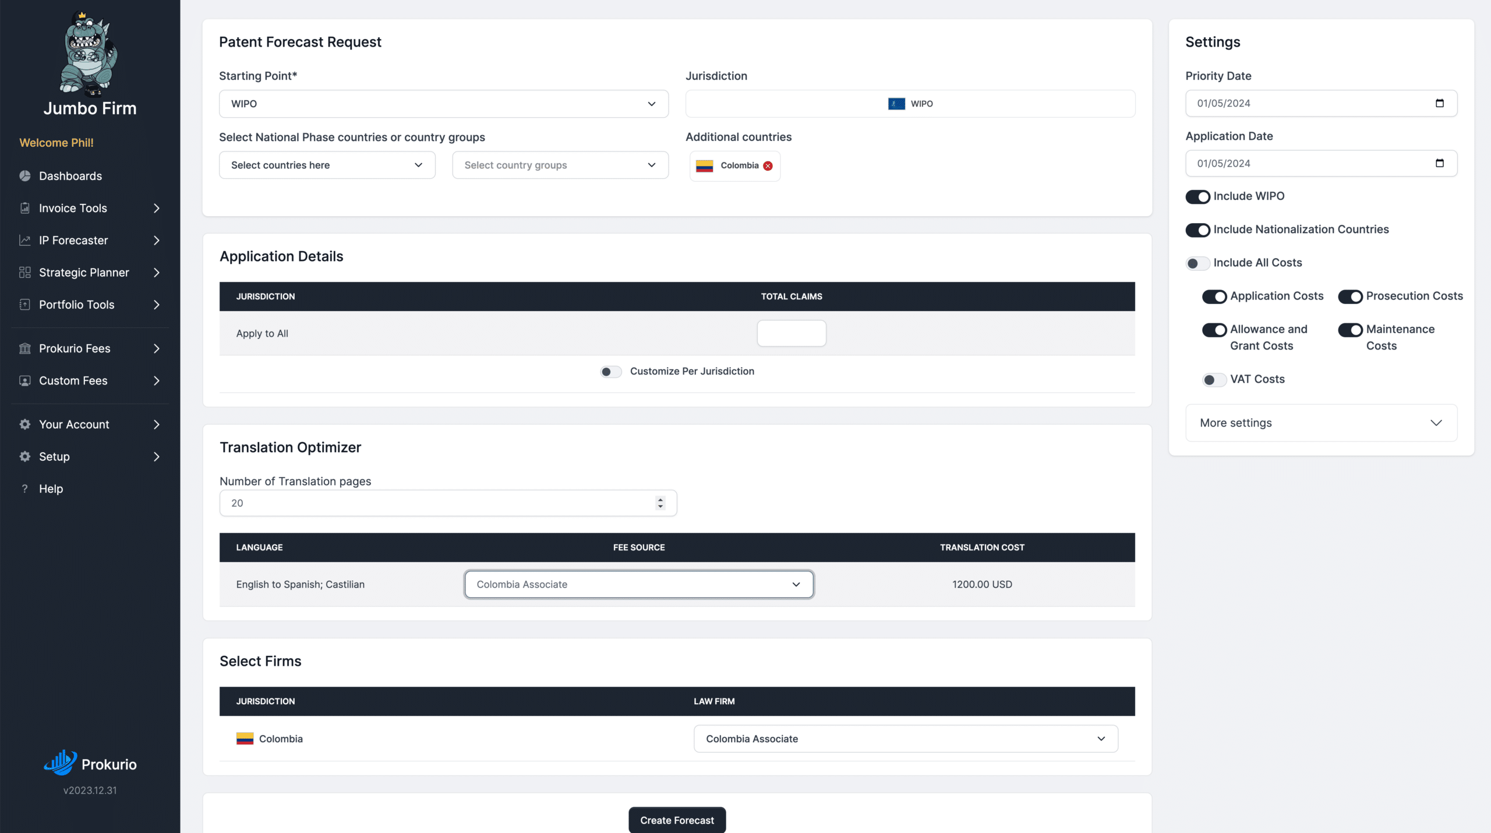Increment the Translation pages stepper arrow
Viewport: 1491px width, 833px height.
tap(660, 499)
